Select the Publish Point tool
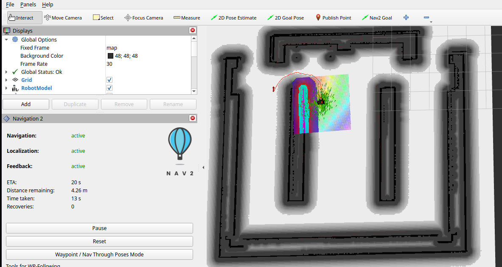 [334, 18]
